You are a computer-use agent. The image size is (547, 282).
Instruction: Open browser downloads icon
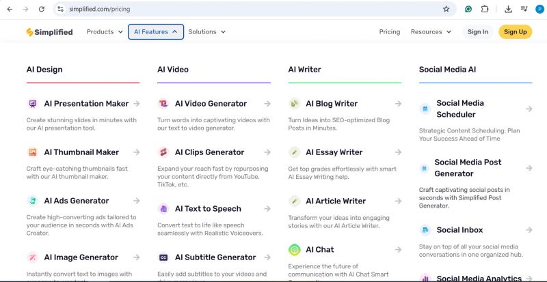click(508, 9)
